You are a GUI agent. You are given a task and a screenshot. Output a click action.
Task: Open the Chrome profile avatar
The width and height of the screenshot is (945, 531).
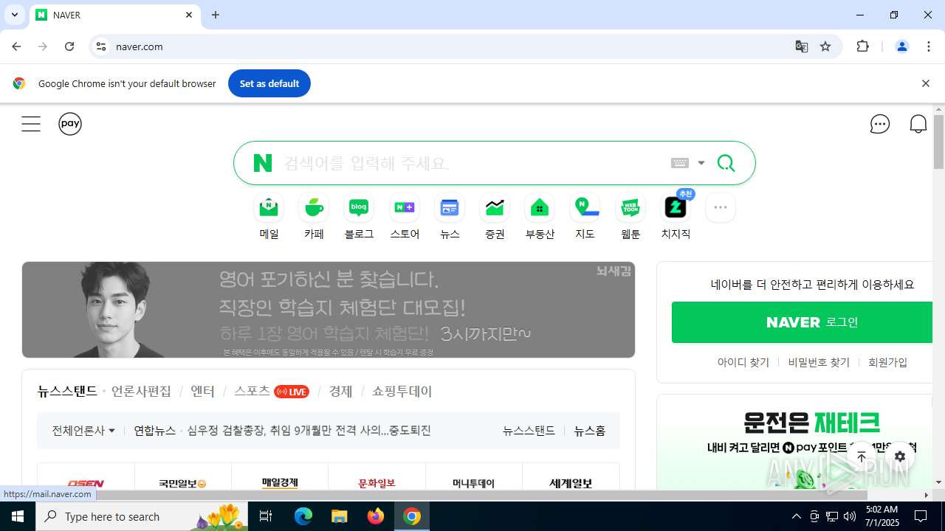pos(901,46)
